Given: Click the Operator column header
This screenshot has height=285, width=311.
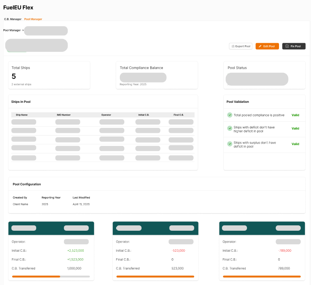Looking at the screenshot, I should click(106, 115).
